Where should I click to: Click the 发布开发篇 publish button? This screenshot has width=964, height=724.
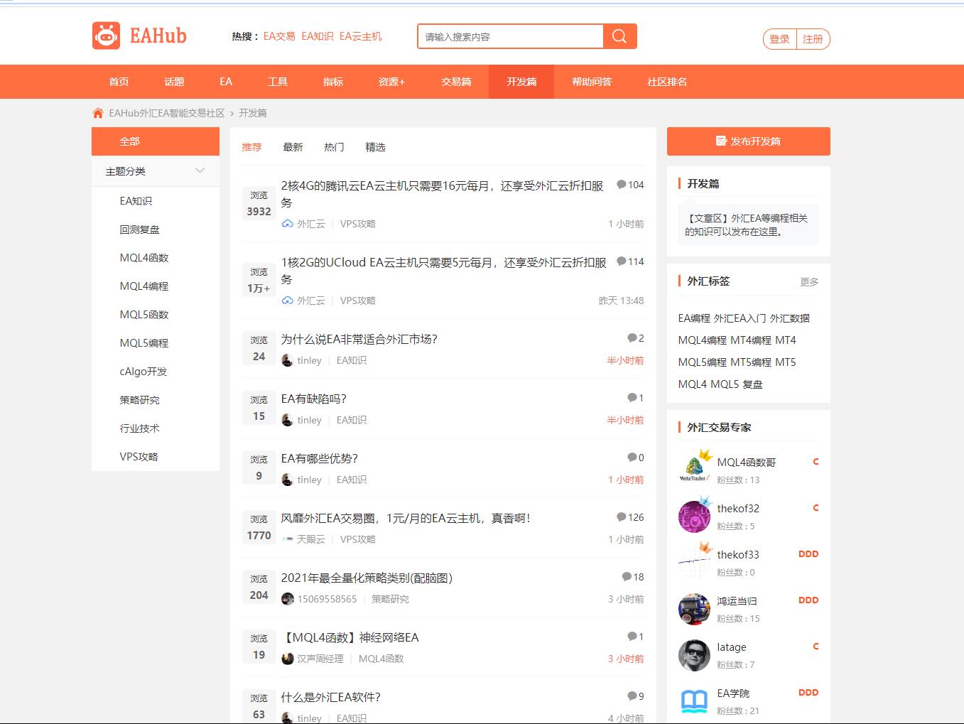pos(748,141)
